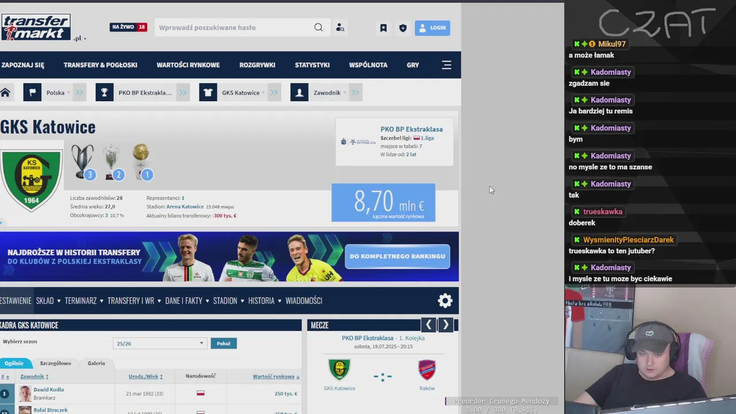
Task: Click the player silhouette breadcrumb icon
Action: coord(300,93)
